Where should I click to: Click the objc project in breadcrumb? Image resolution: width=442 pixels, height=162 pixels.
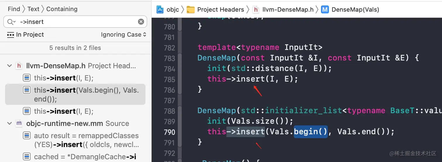[172, 10]
